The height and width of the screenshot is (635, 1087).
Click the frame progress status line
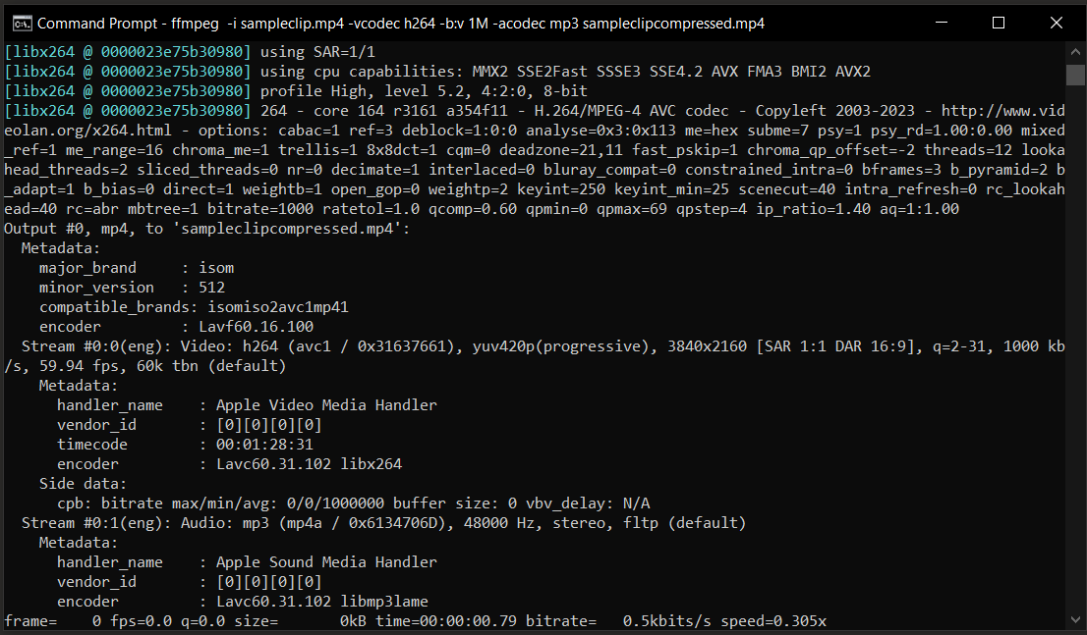click(415, 621)
